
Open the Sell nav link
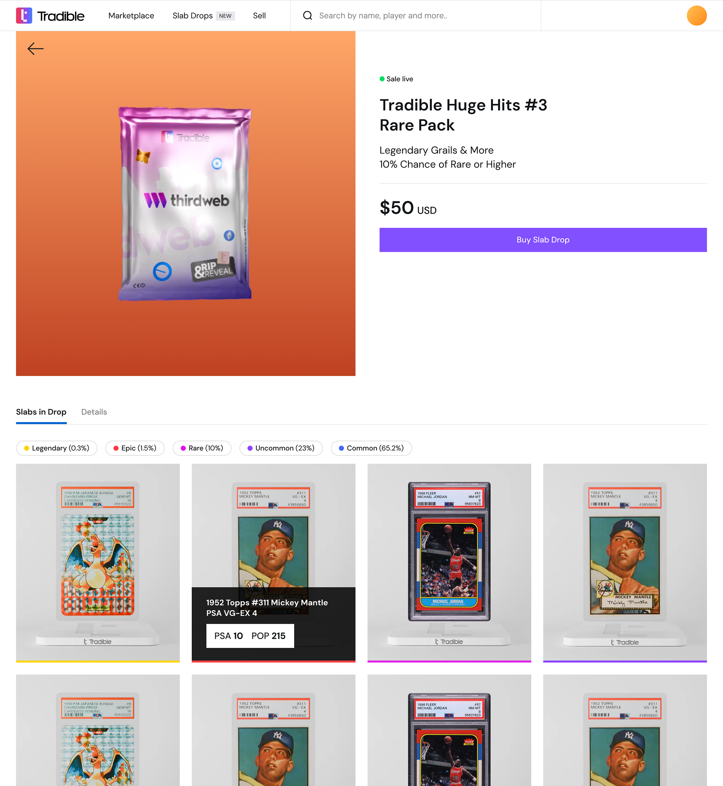(x=259, y=16)
